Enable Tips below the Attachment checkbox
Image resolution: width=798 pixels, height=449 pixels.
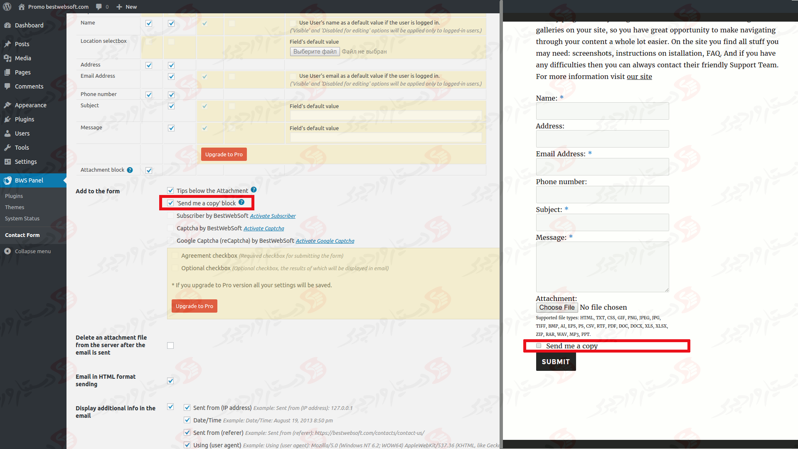171,190
